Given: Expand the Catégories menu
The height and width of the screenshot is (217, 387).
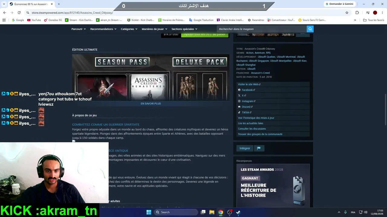Looking at the screenshot, I should 129,29.
